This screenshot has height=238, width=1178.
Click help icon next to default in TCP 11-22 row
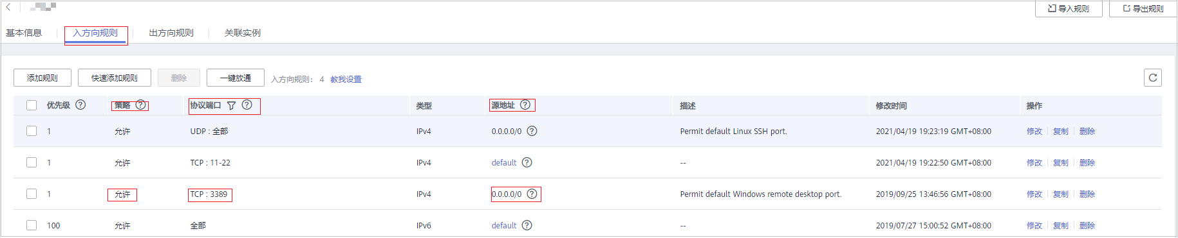(x=527, y=162)
